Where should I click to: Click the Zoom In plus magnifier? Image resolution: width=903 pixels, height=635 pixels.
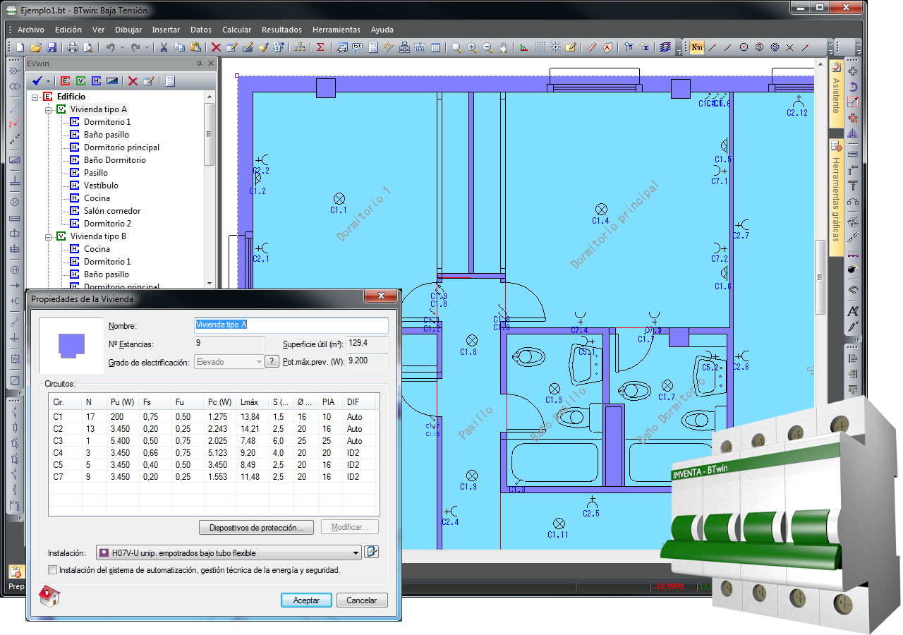[472, 47]
